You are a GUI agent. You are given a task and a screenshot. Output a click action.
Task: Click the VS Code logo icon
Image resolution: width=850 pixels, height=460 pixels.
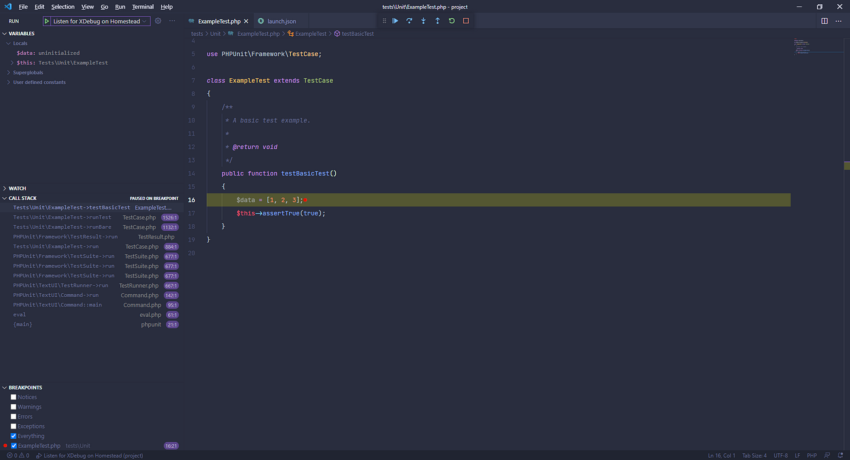click(x=8, y=7)
